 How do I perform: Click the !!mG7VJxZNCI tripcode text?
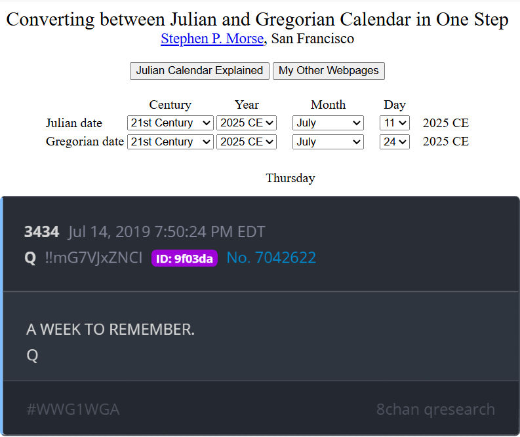[93, 258]
